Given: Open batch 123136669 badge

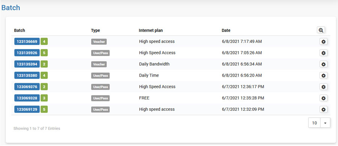Looking at the screenshot, I should (x=27, y=42).
